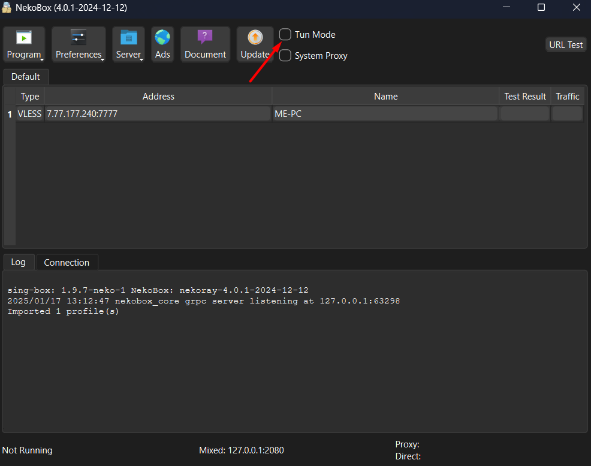Screen dimensions: 591x466
Task: Expand the Preferences dropdown arrow
Action: tap(102, 59)
